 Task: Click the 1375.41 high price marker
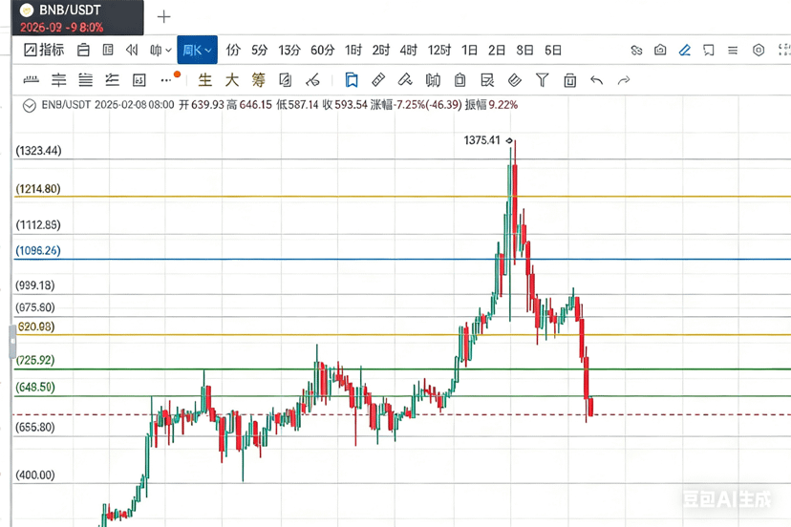[482, 140]
